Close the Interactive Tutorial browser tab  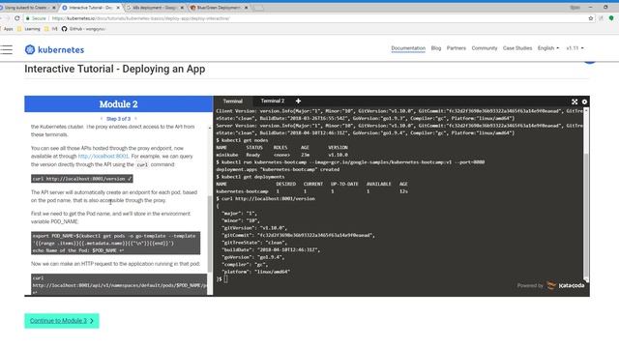tap(118, 8)
